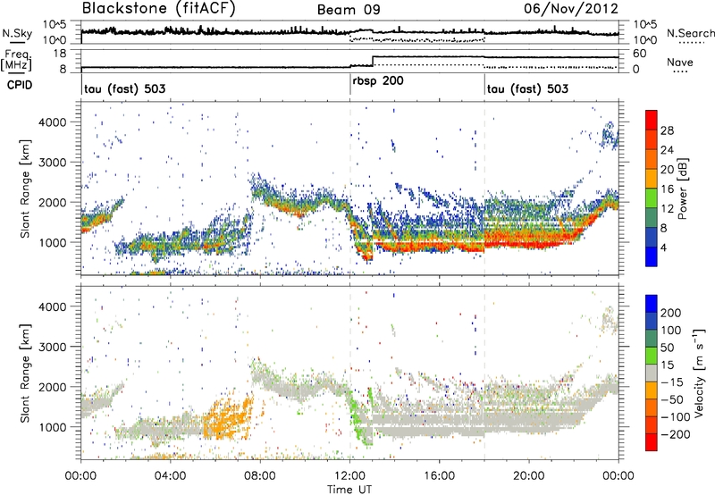The height and width of the screenshot is (495, 715).
Task: Click the 28 value on the power colorbar
Action: point(667,130)
